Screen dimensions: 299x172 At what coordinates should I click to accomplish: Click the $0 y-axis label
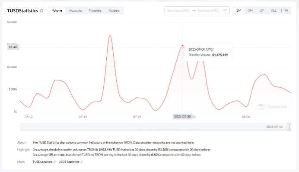16,112
